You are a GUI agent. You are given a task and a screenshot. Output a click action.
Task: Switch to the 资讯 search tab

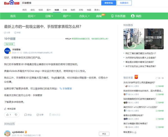[32, 10]
